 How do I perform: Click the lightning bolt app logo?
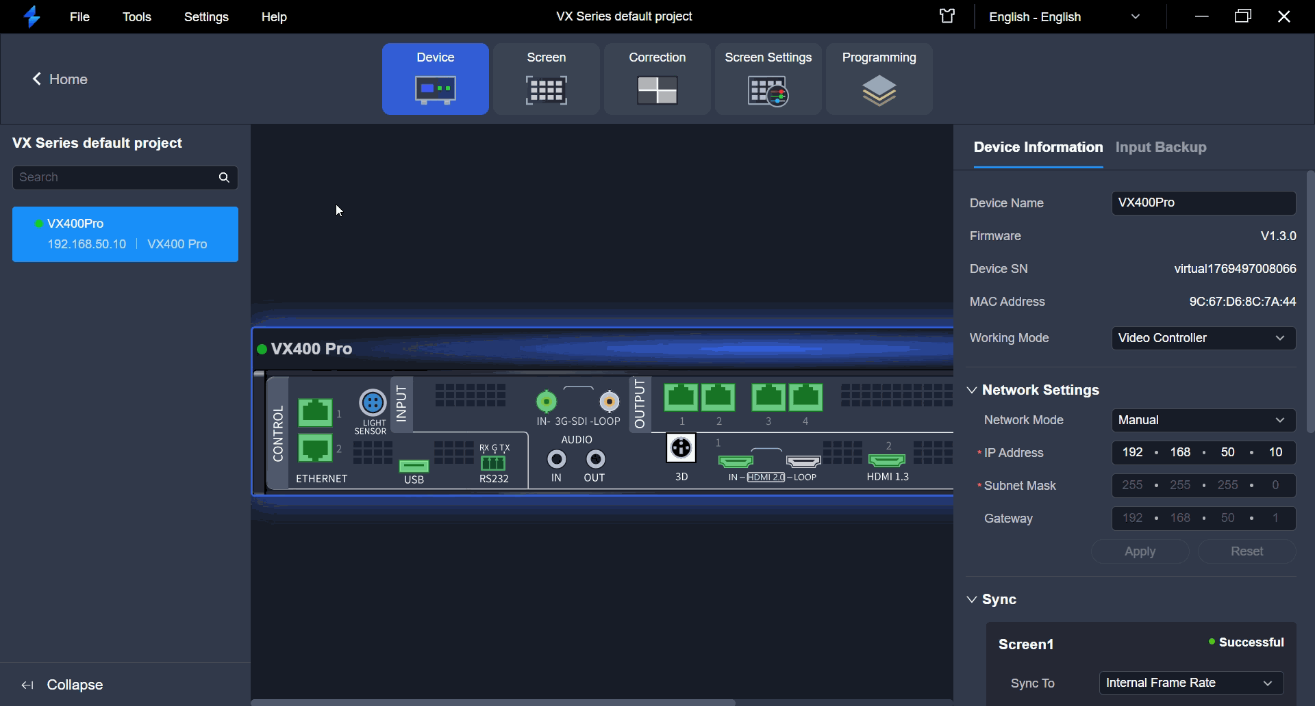pyautogui.click(x=32, y=16)
